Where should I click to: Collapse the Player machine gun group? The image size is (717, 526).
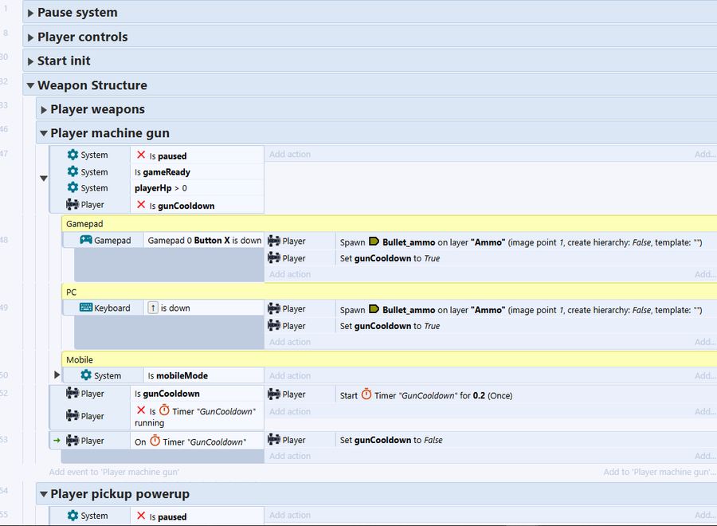pos(43,133)
